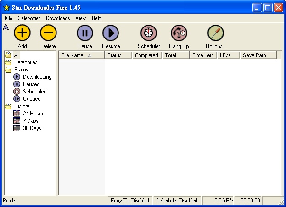Click the Paused status icon in tree

click(17, 84)
